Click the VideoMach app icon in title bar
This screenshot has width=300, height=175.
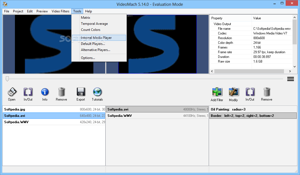click(x=5, y=4)
